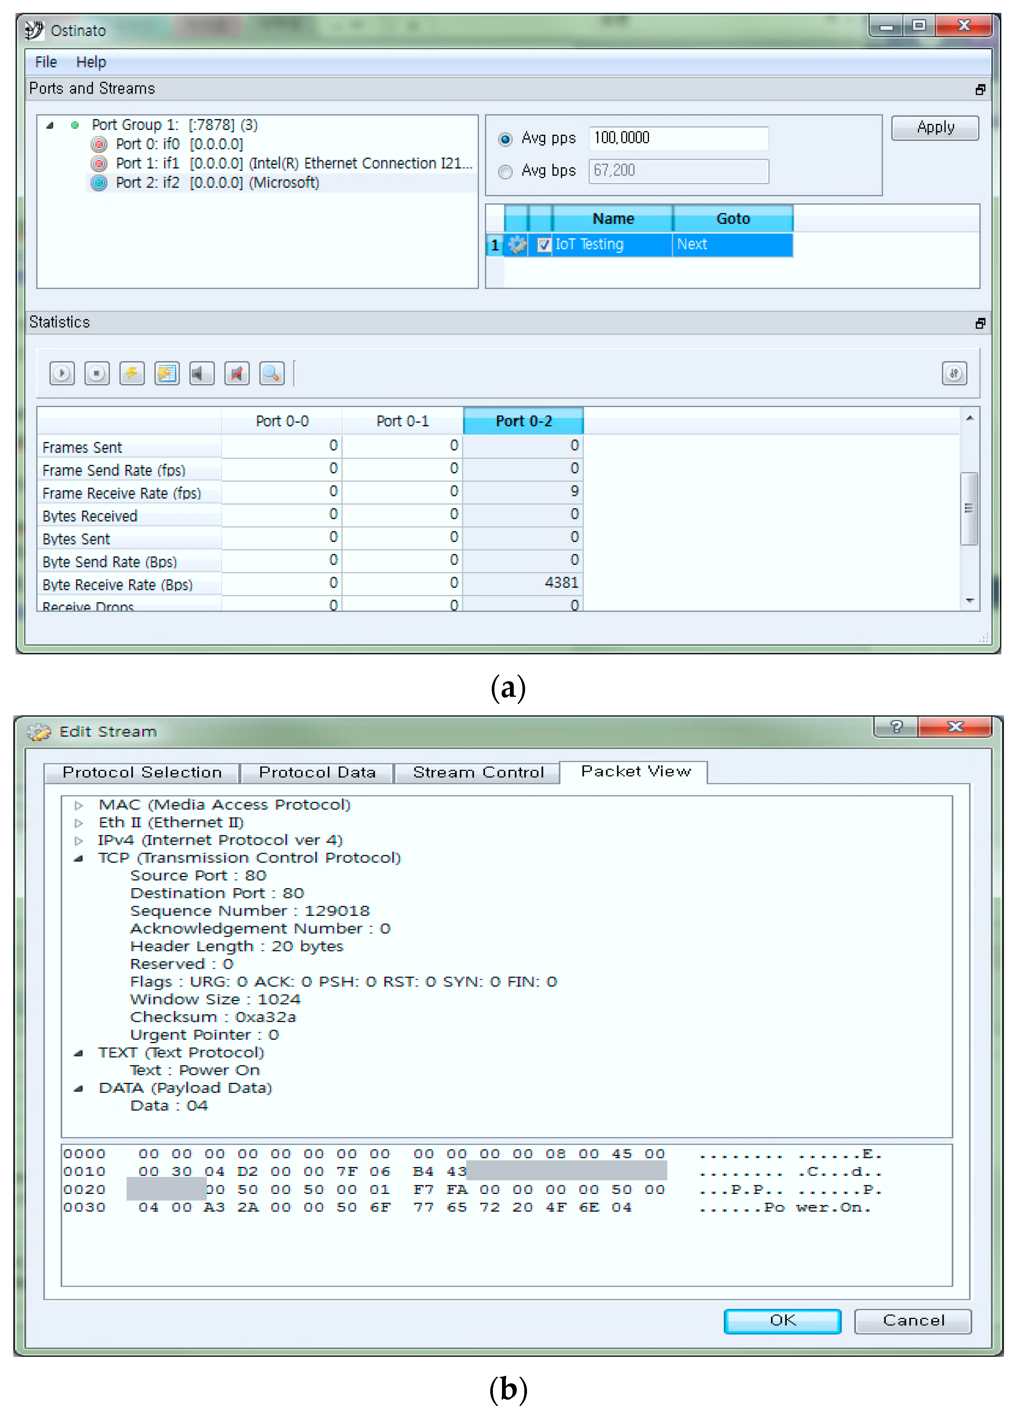Viewport: 1018px width, 1422px height.
Task: Select the Avg bps radio button
Action: click(x=505, y=171)
